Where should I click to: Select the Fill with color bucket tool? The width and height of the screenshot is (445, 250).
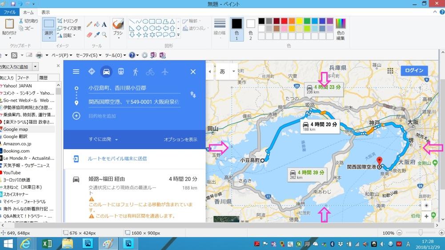[97, 24]
